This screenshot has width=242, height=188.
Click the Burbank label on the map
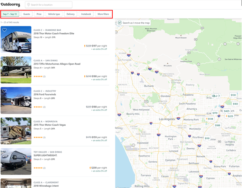[149, 86]
